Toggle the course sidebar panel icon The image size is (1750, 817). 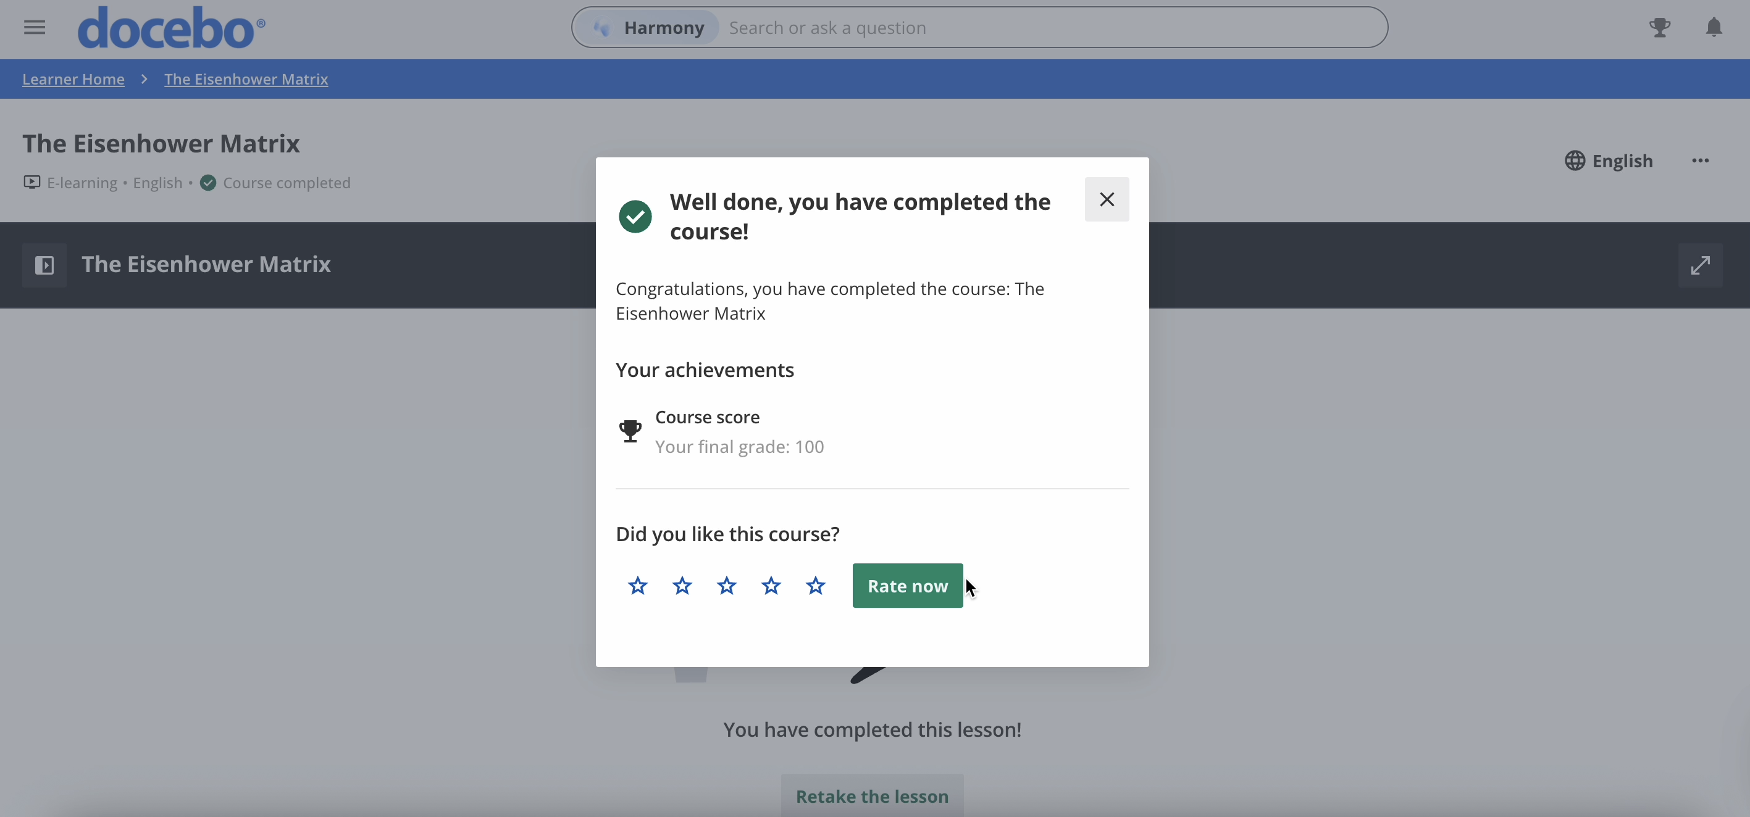[x=44, y=265]
